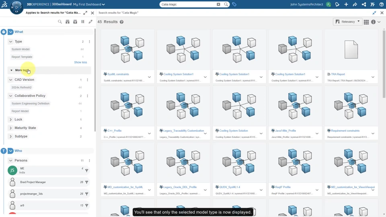Collapse the CAD Version category
Screen dimensions: 386x217
10,80
